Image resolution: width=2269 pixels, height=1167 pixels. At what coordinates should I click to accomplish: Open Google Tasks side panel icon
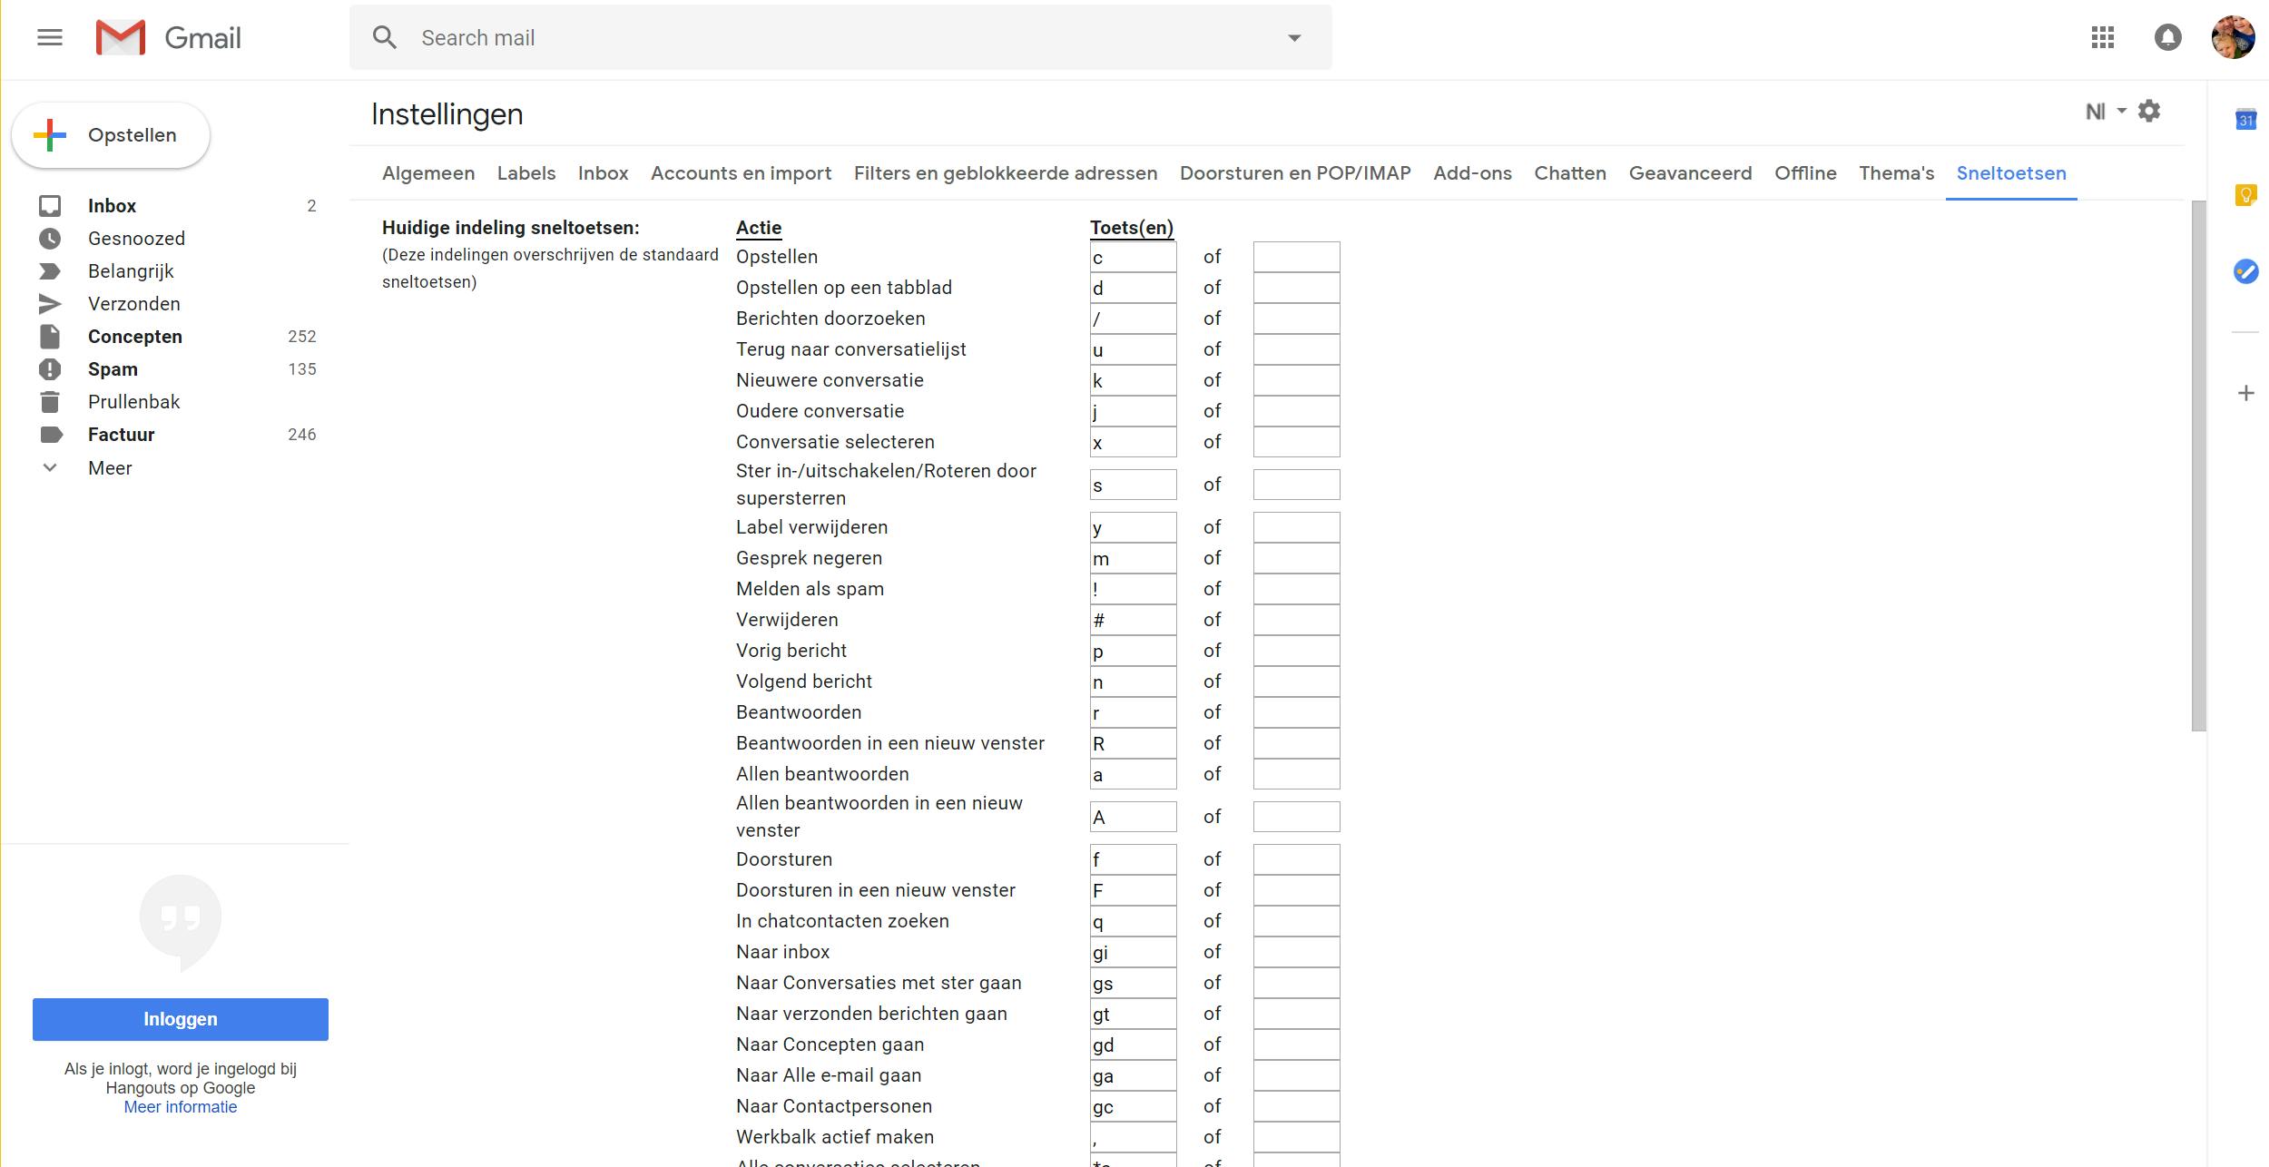[2245, 271]
